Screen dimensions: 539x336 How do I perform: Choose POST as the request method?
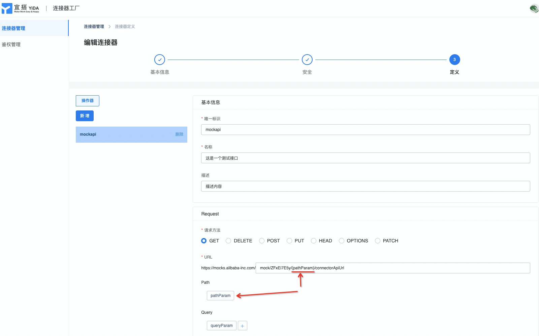[x=262, y=241]
